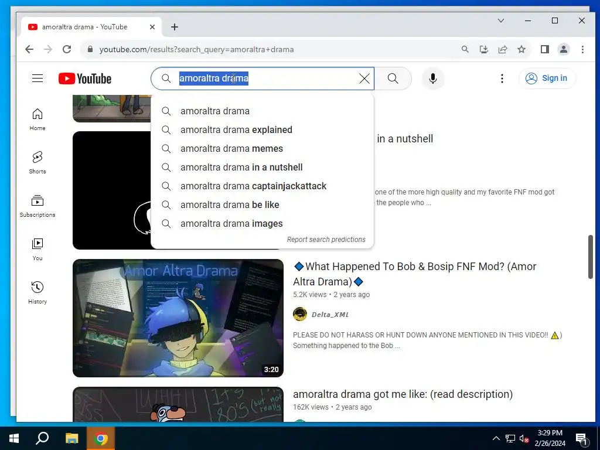The width and height of the screenshot is (600, 450).
Task: Show hidden system tray icons
Action: pos(496,438)
